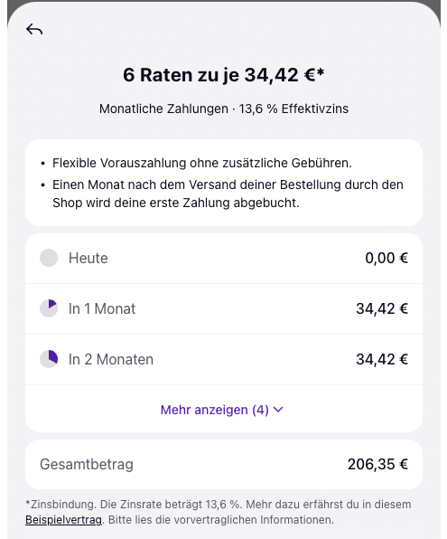Click the Zinsbindung footnote text
This screenshot has height=539, width=447.
click(219, 512)
